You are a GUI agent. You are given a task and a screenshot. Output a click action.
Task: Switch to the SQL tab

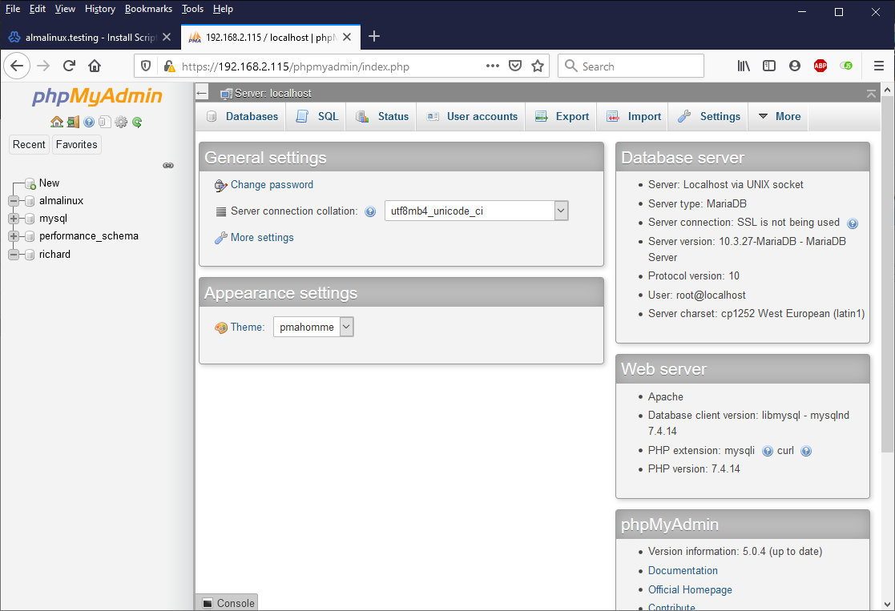[316, 116]
